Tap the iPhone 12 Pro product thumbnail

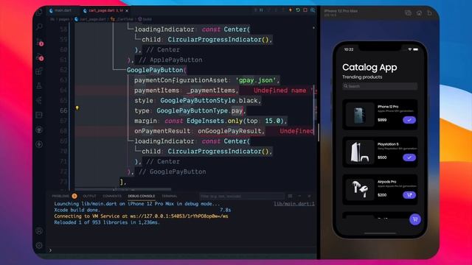pos(360,115)
